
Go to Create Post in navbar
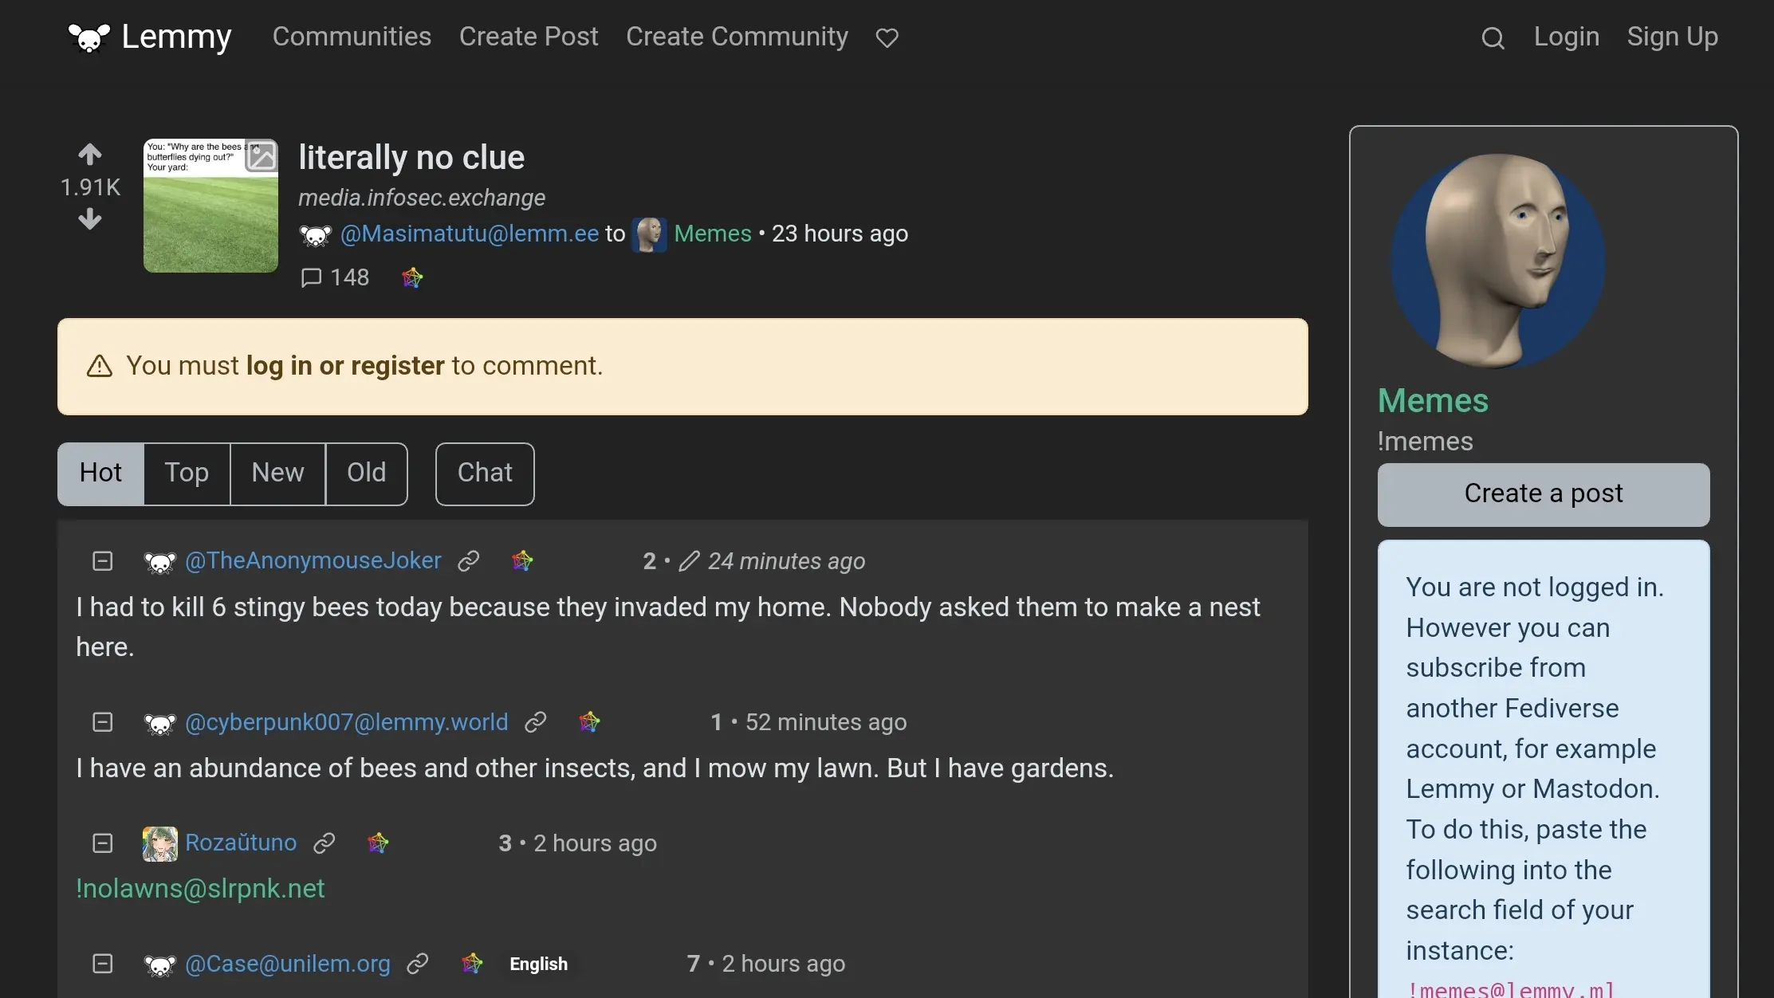pyautogui.click(x=529, y=37)
